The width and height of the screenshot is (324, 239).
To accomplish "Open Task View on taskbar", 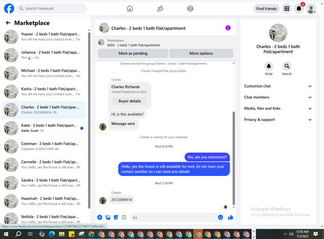I will tap(30, 234).
